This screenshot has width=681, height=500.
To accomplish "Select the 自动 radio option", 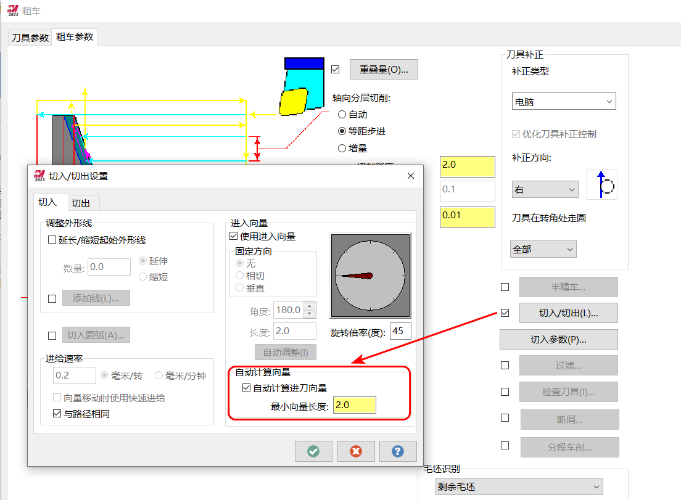I will click(x=342, y=115).
